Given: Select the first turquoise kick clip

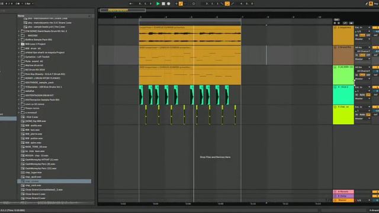Looking at the screenshot, I should (141, 95).
